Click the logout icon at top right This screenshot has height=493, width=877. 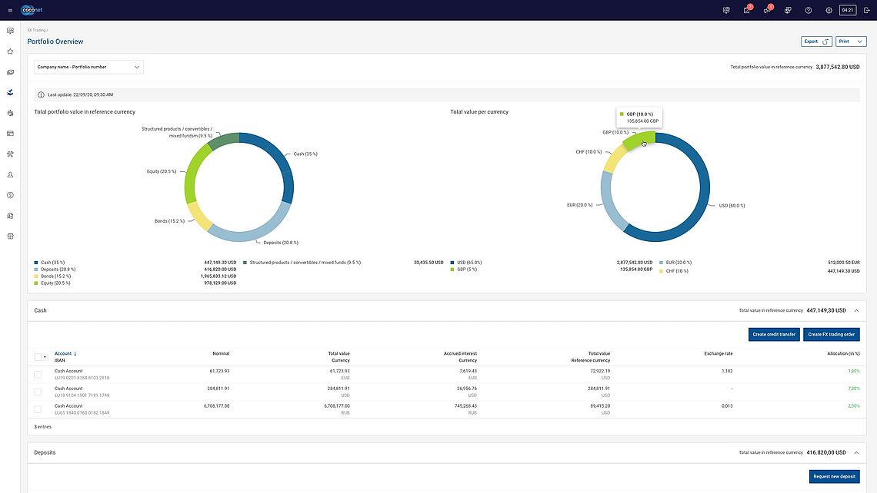867,10
